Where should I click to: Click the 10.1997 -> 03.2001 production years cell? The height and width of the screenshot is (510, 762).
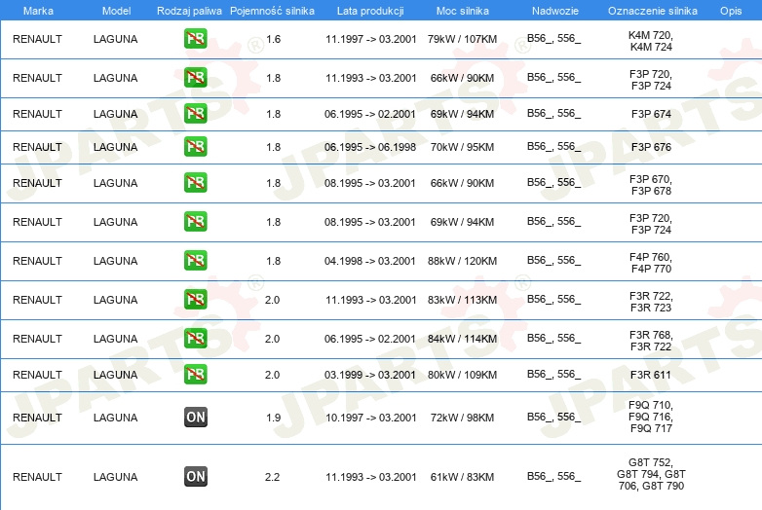pos(371,418)
